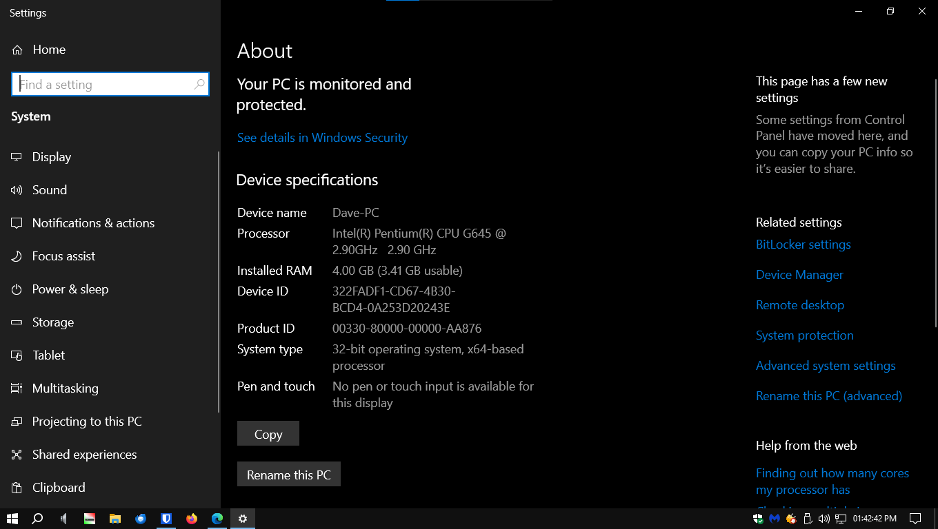Viewport: 938px width, 529px height.
Task: Open BitLocker settings link
Action: (x=804, y=245)
